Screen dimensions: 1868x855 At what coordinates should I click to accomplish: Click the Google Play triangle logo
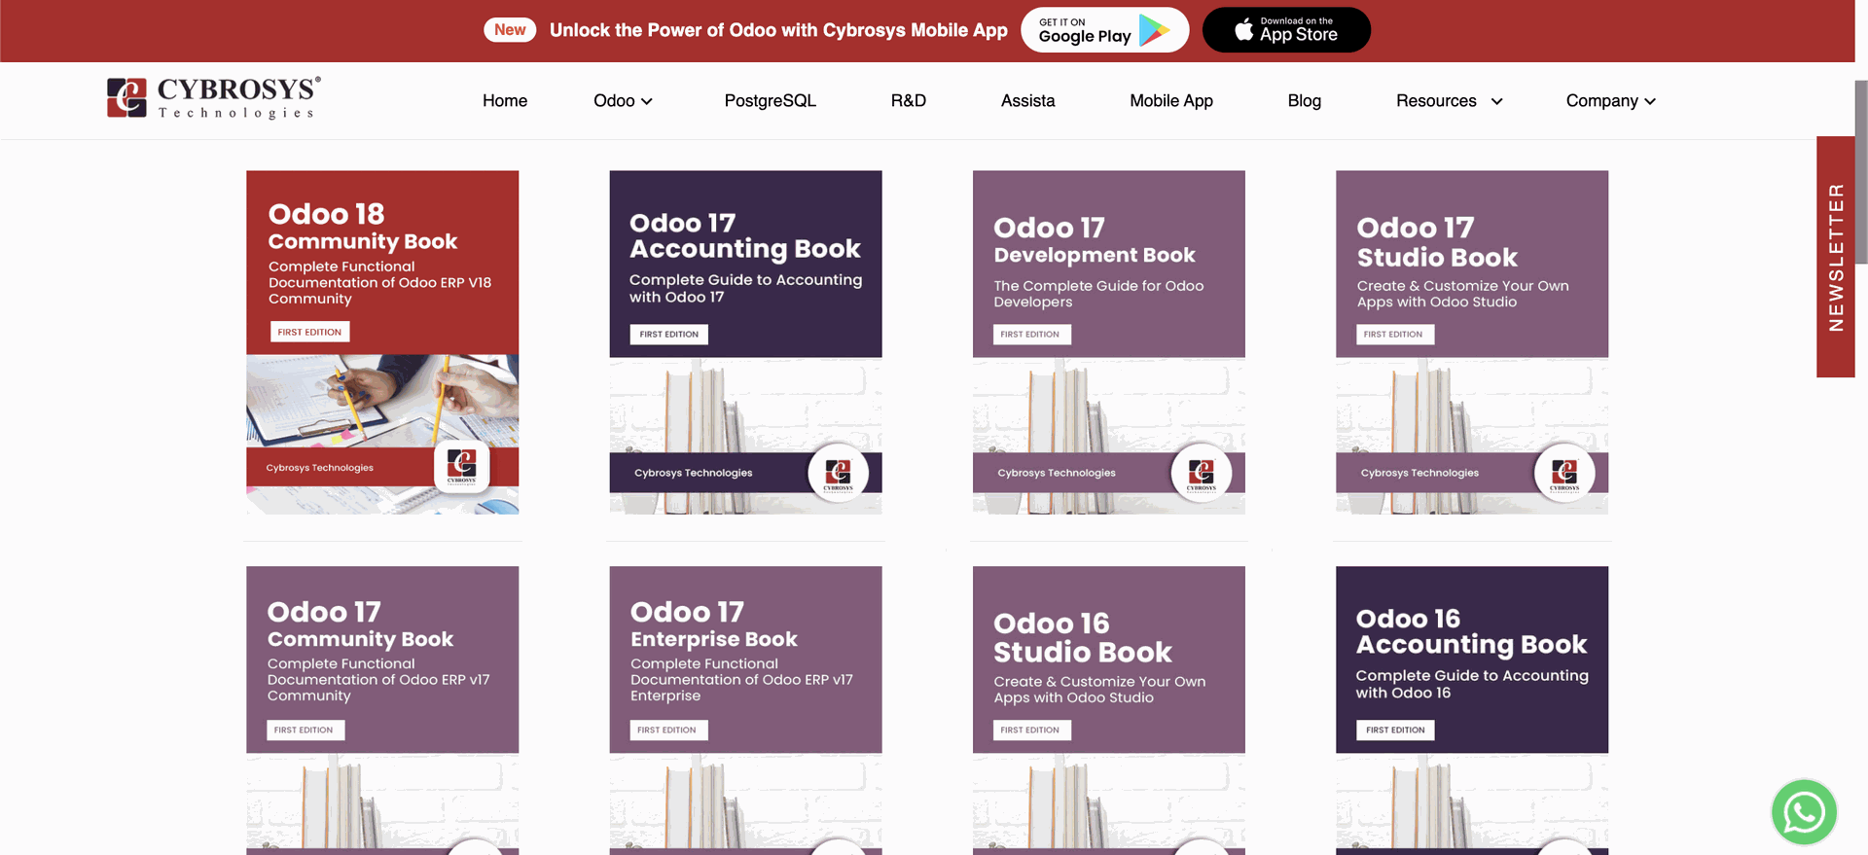tap(1154, 30)
